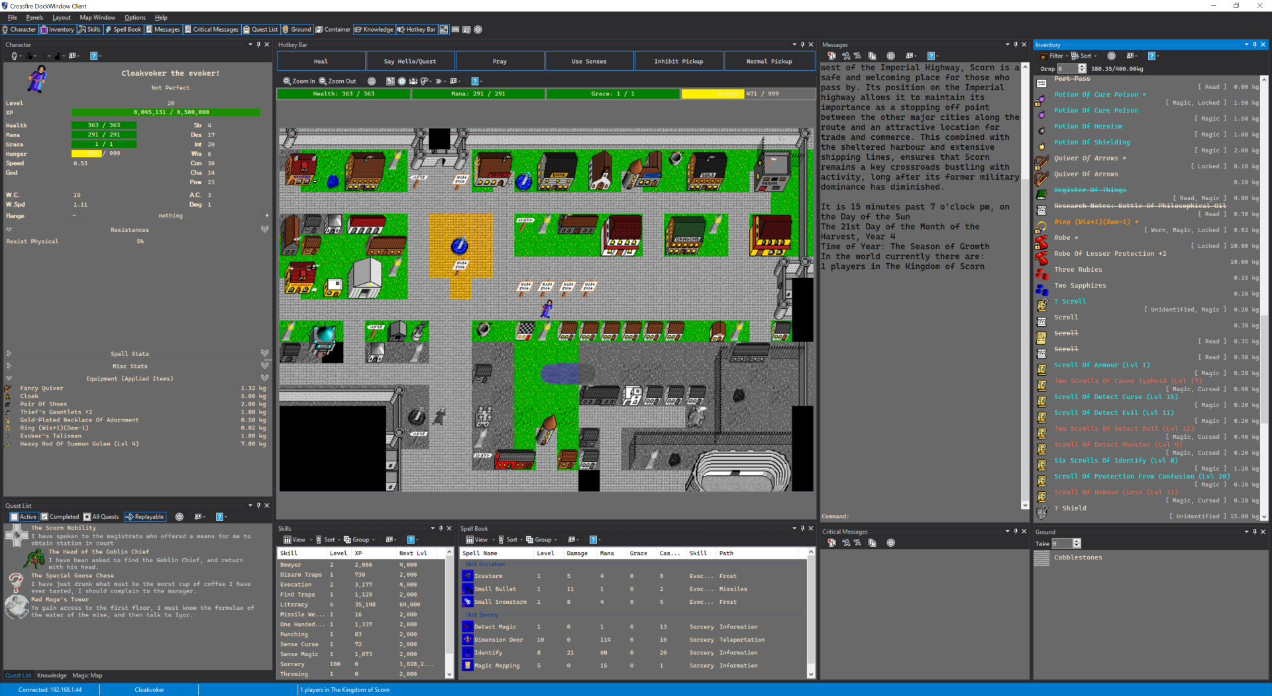Click the Normal Pickup hotkey button

point(769,61)
